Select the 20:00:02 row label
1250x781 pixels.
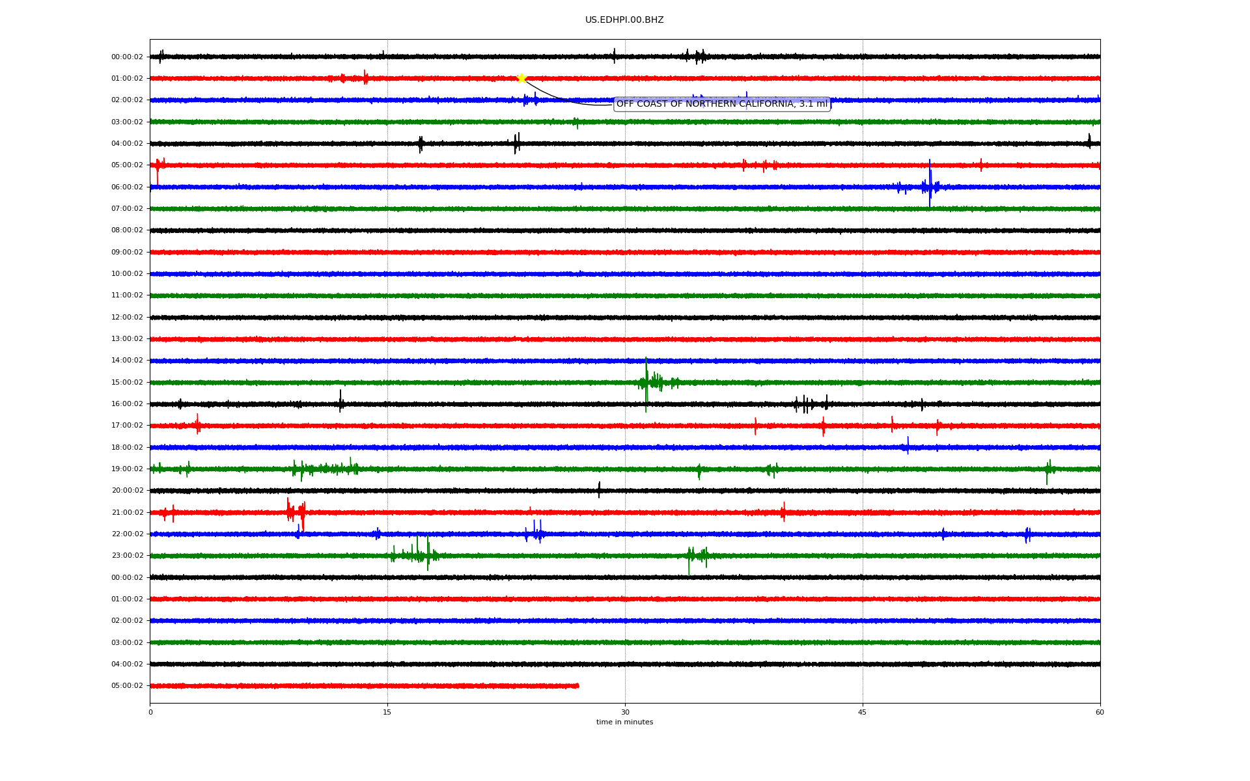[x=127, y=491]
